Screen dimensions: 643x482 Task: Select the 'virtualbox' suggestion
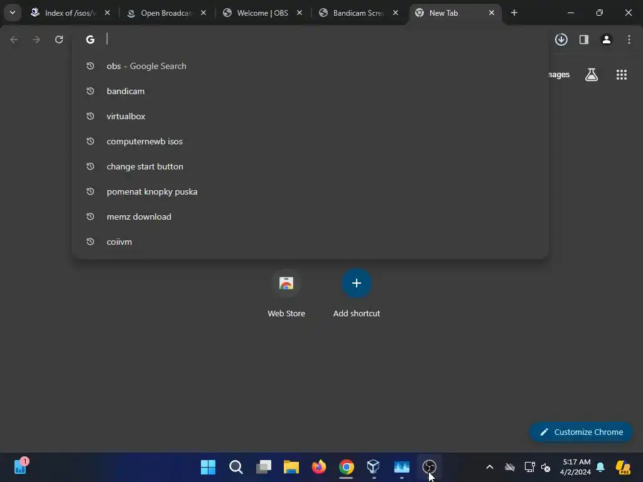coord(310,116)
